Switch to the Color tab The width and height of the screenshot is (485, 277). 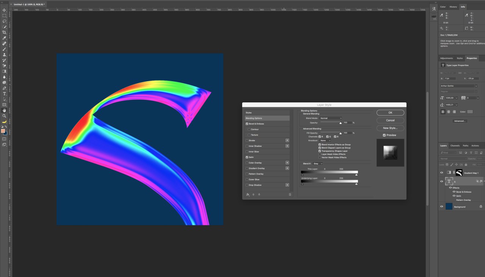click(443, 7)
